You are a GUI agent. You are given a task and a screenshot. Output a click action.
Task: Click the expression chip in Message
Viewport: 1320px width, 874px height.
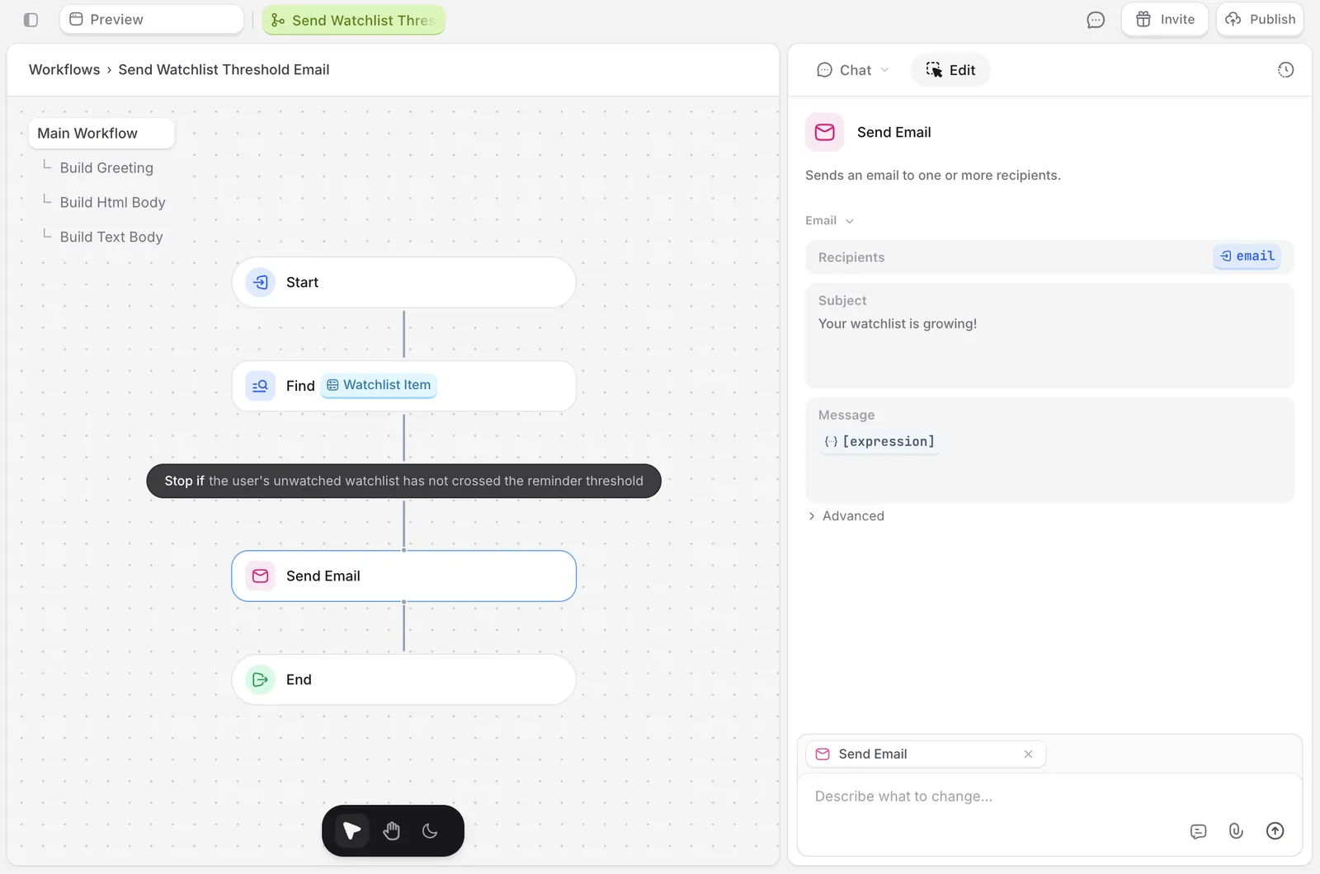pos(879,441)
